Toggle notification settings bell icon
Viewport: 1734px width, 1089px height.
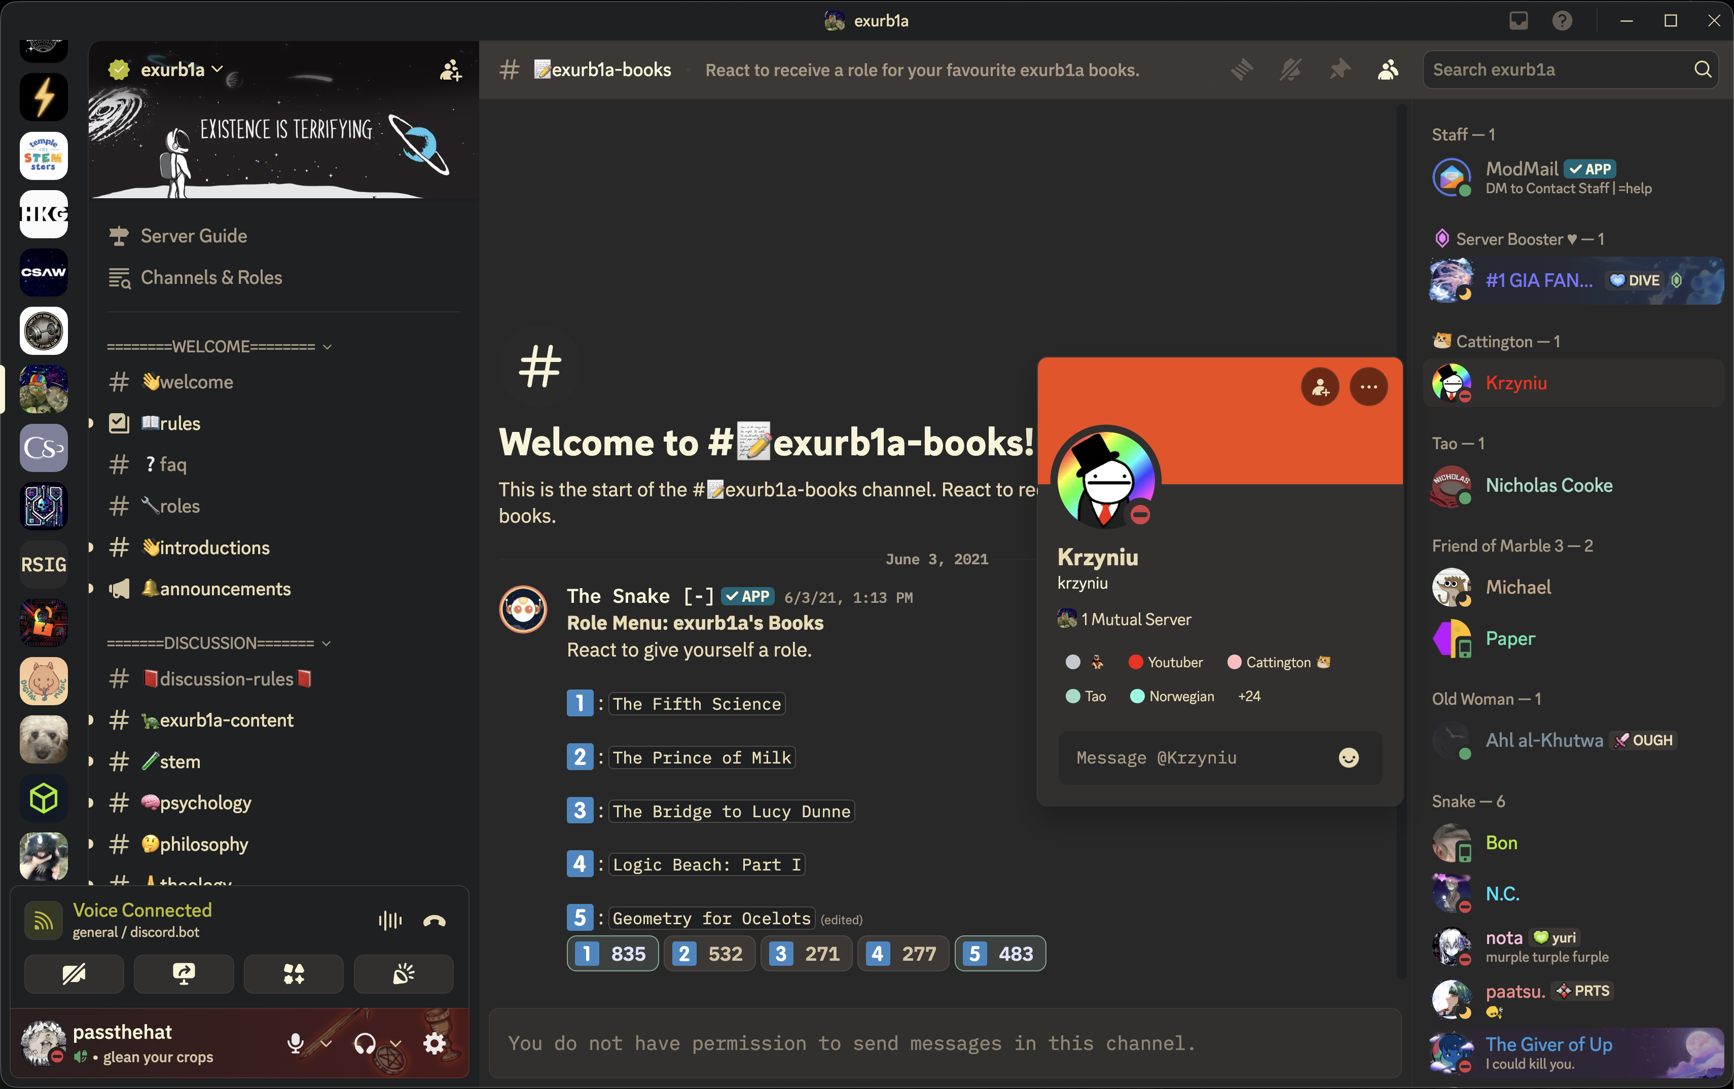[1290, 70]
